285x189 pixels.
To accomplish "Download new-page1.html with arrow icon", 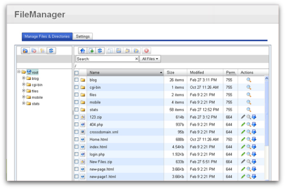I will [254, 177].
